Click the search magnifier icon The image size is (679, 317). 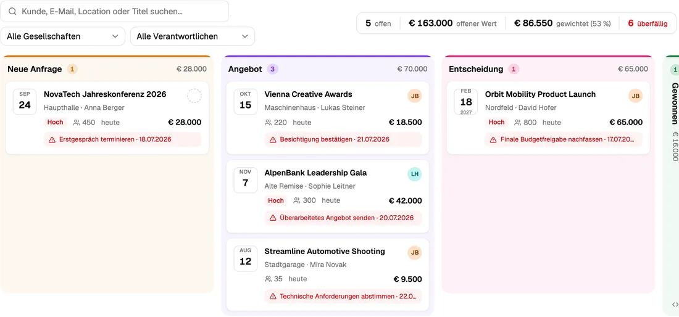pyautogui.click(x=12, y=12)
